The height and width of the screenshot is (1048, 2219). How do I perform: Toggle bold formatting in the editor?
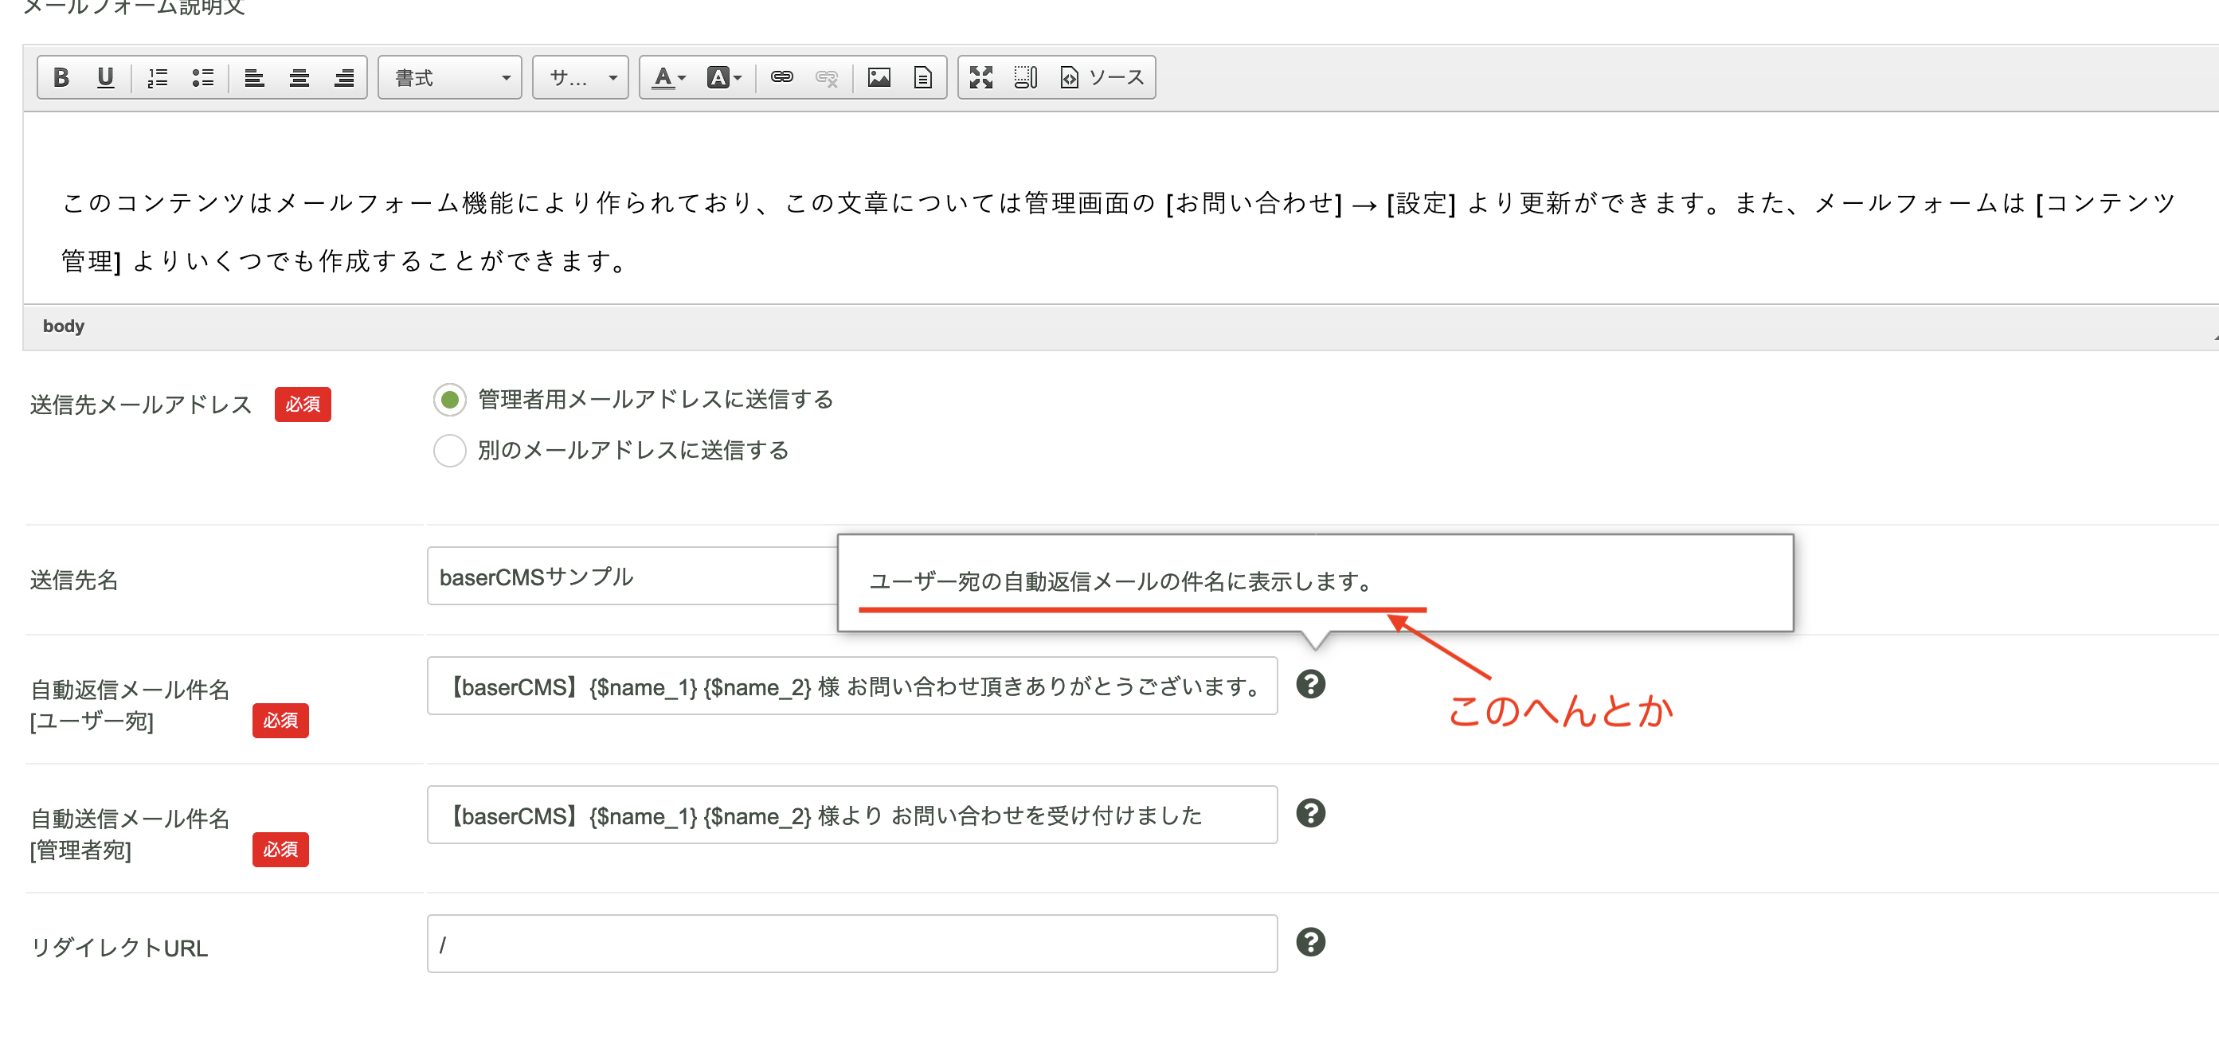point(61,76)
